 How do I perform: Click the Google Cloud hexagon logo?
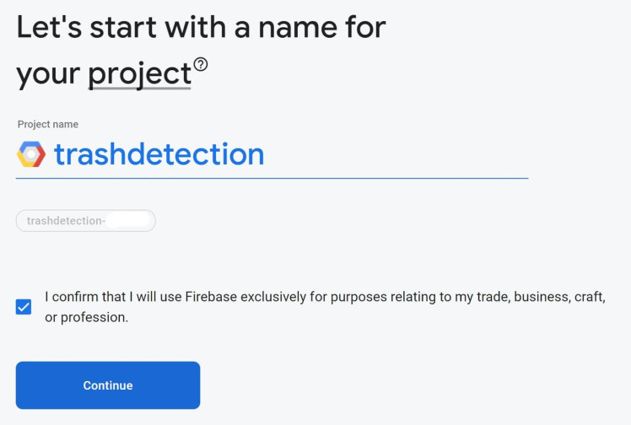31,154
